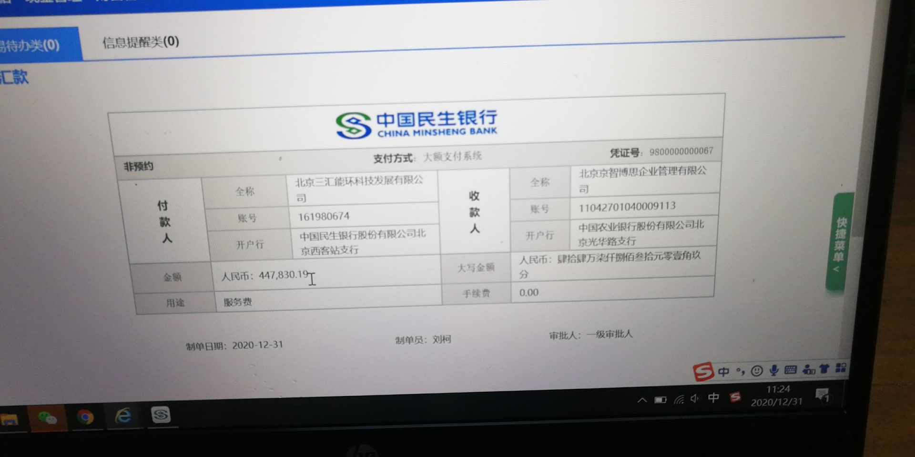
Task: Open the Sogou soft keyboard
Action: 791,369
